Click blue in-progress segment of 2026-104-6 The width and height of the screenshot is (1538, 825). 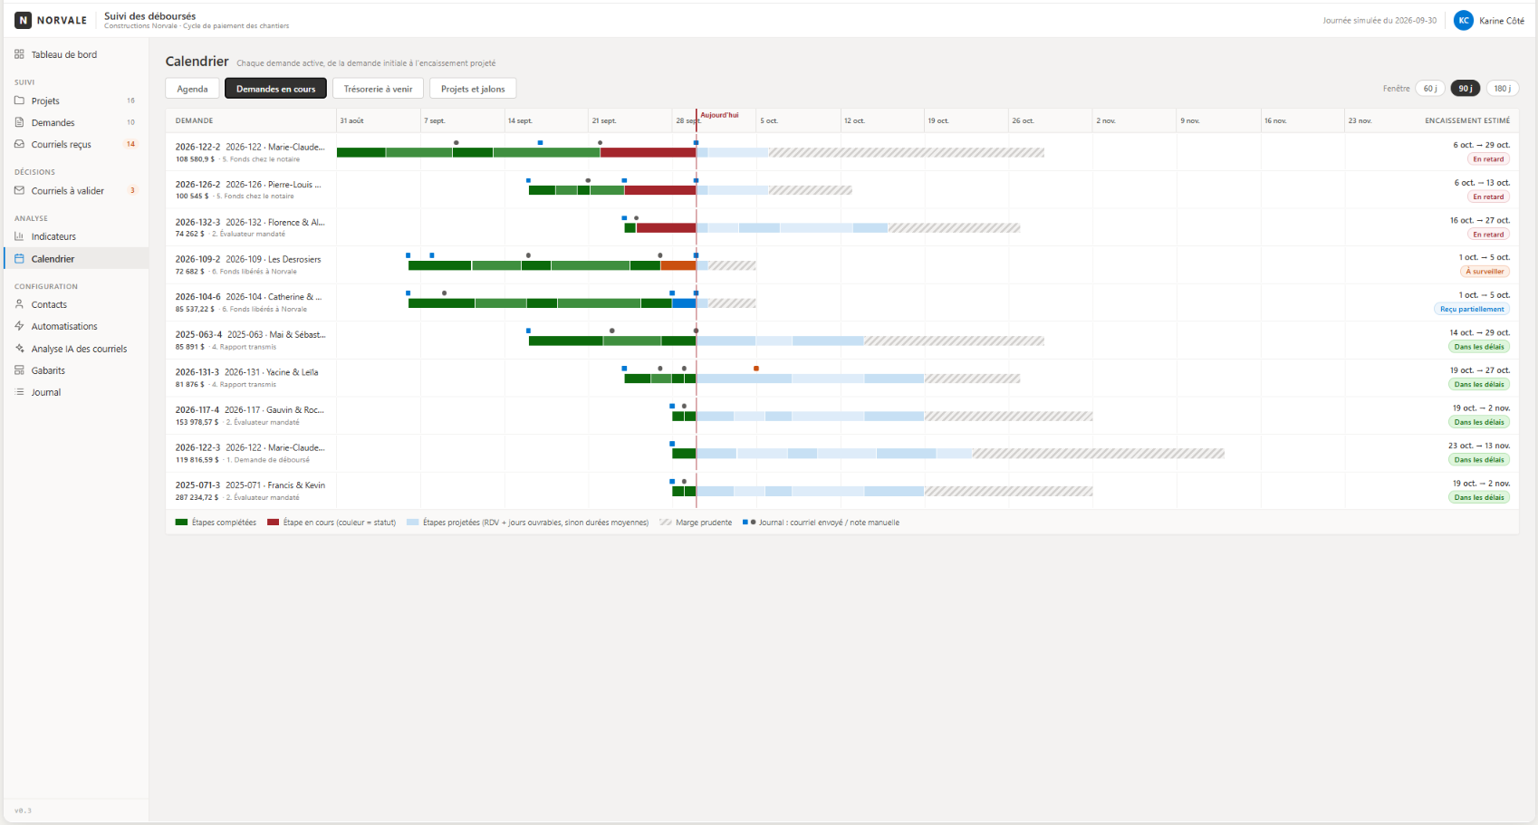click(684, 303)
